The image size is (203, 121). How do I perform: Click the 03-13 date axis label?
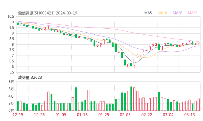190,115
